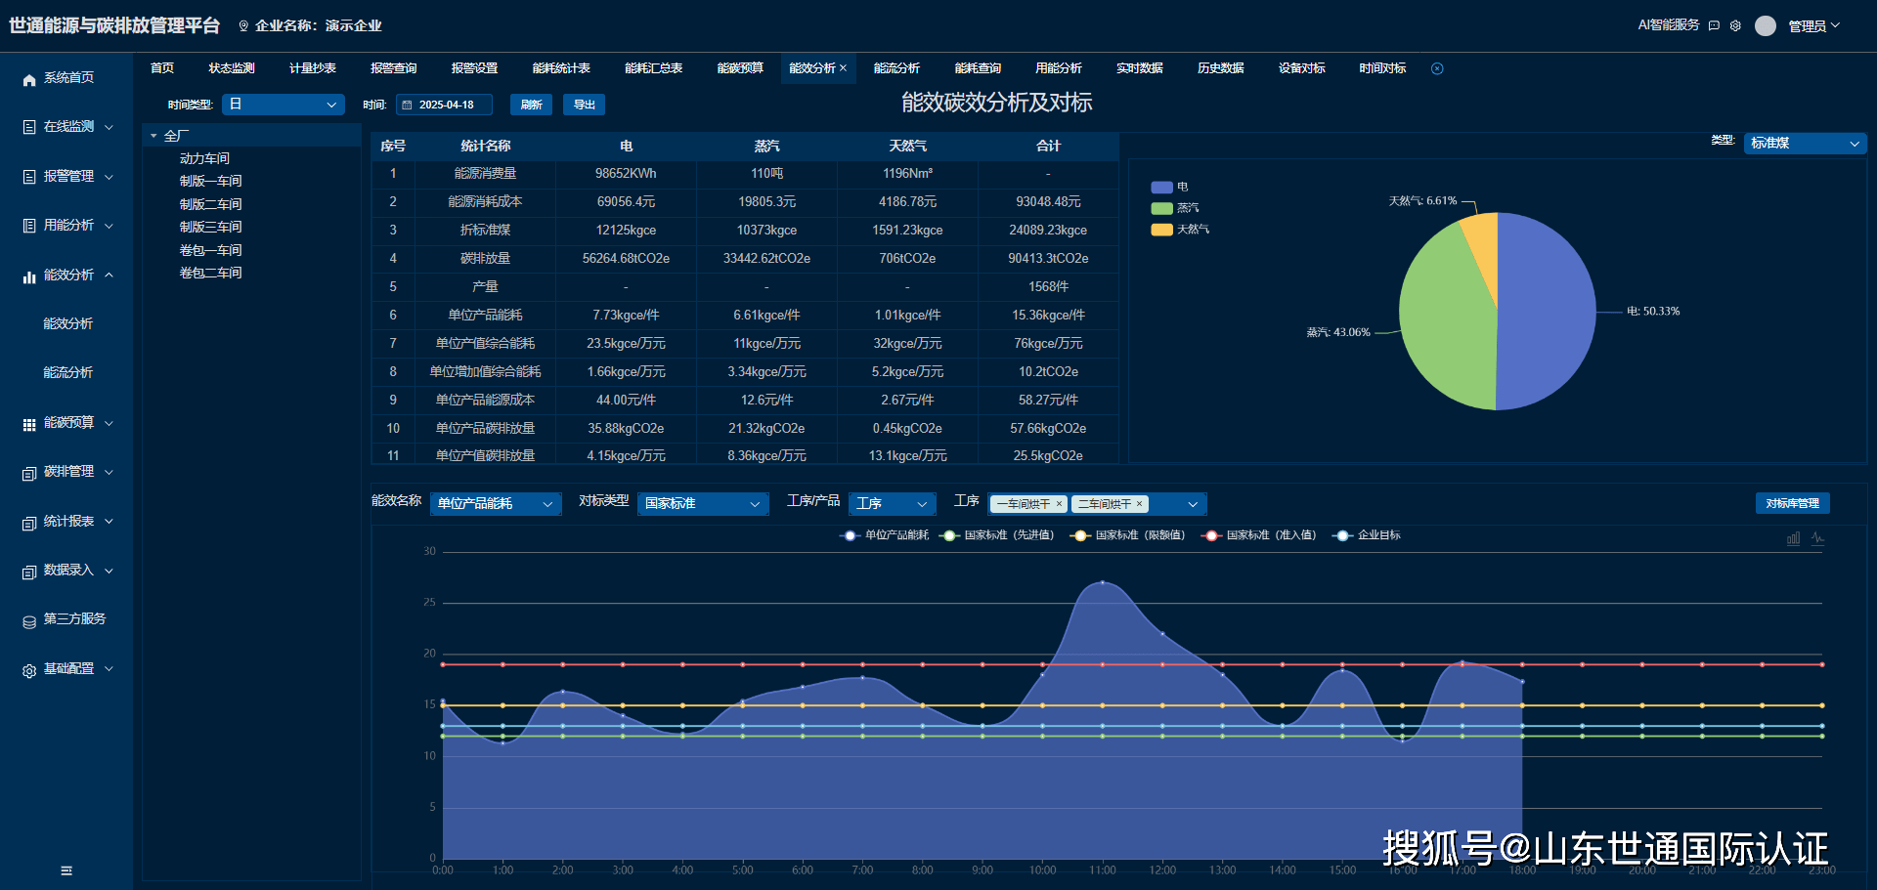Toggle 国家标准（先进值） legend series
Screen dimensions: 1877x890
coord(997,535)
